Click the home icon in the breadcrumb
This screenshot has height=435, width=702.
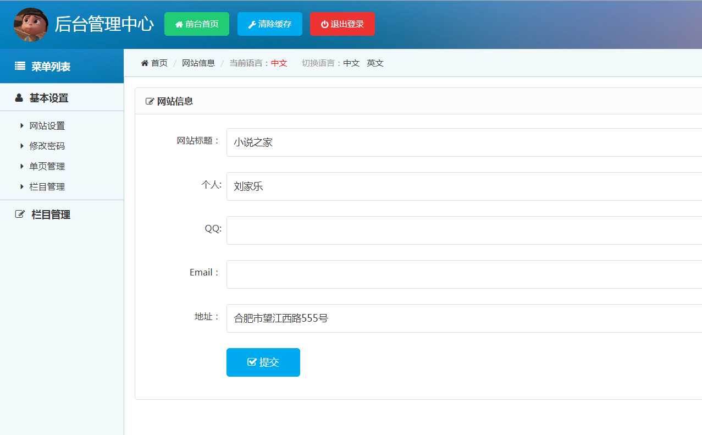(x=145, y=63)
